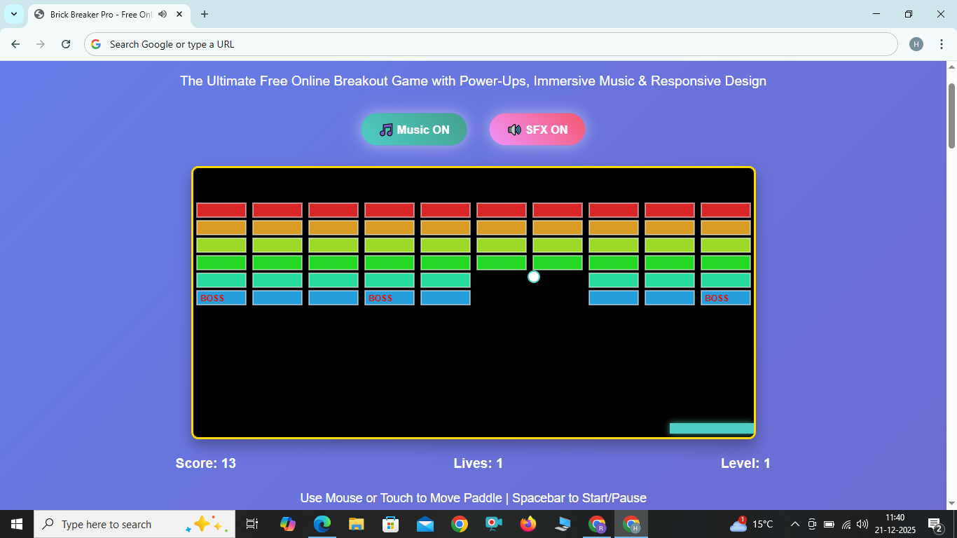The width and height of the screenshot is (957, 538).
Task: Click the speaker icon on SFX ON
Action: coord(514,129)
